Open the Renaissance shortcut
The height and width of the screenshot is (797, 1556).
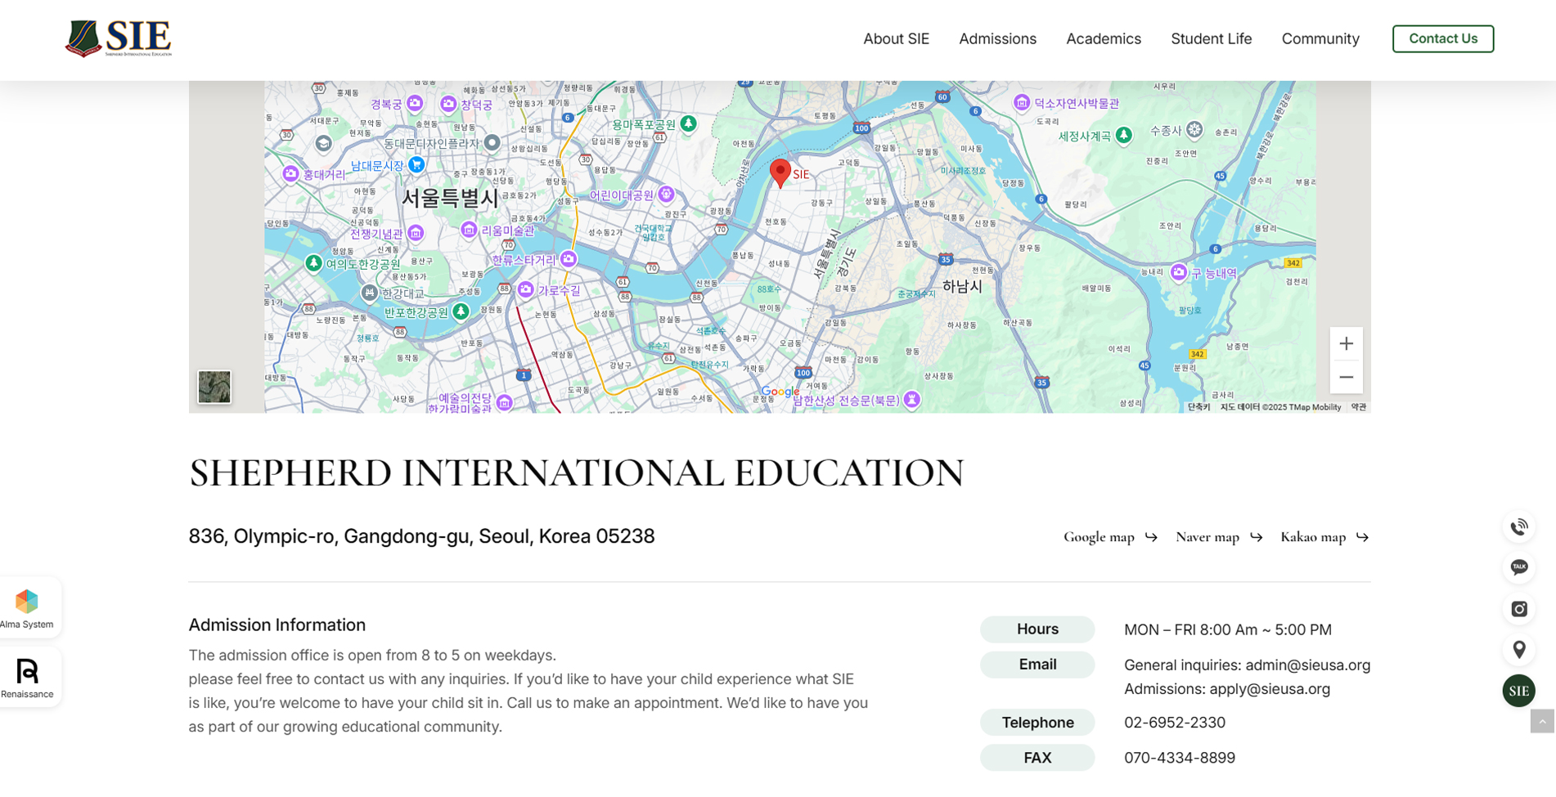pos(27,678)
